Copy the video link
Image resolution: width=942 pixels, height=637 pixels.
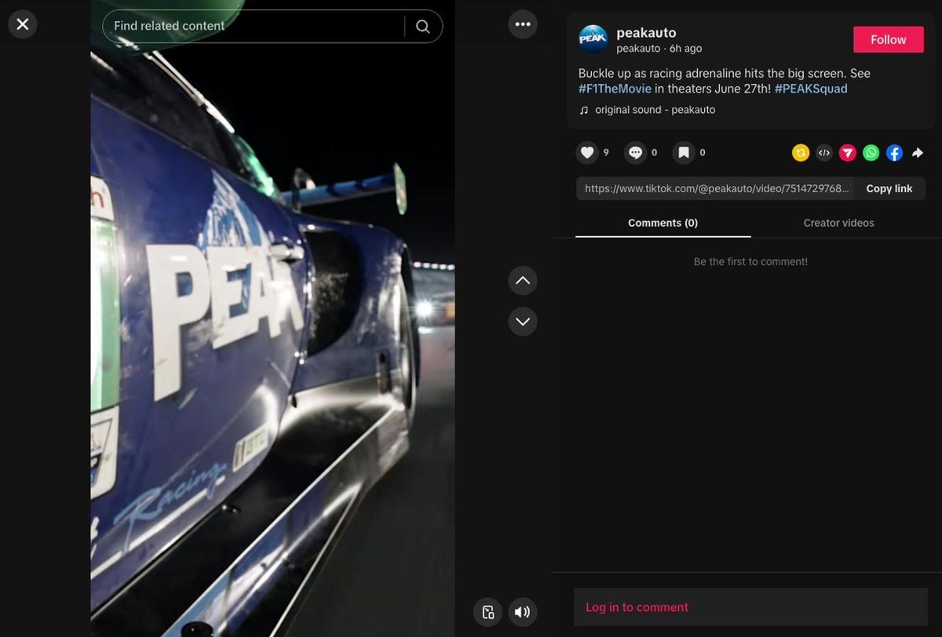[889, 188]
